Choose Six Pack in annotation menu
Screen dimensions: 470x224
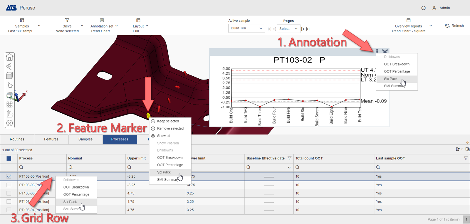[x=391, y=79]
